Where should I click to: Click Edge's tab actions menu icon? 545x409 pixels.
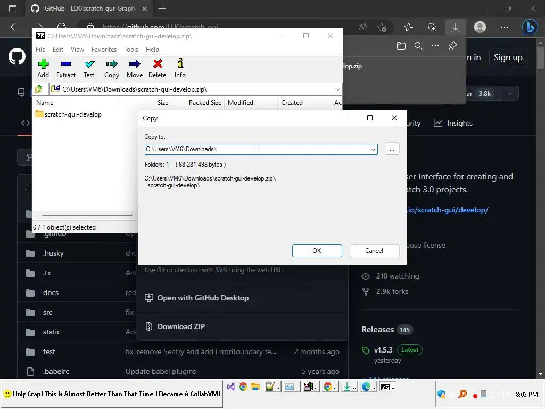[x=13, y=9]
